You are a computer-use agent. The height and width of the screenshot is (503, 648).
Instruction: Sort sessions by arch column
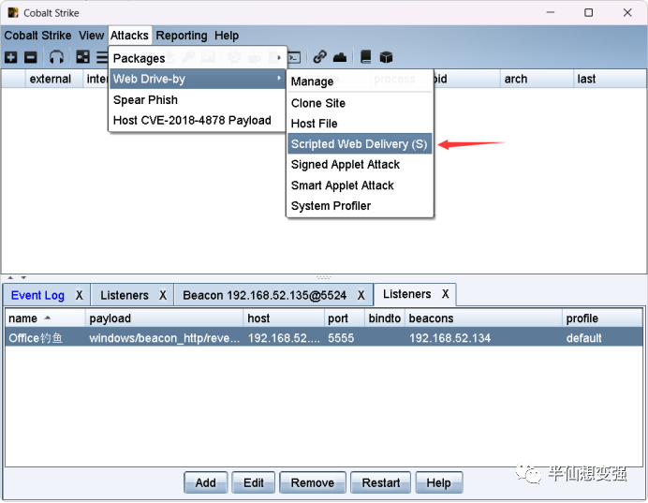537,79
